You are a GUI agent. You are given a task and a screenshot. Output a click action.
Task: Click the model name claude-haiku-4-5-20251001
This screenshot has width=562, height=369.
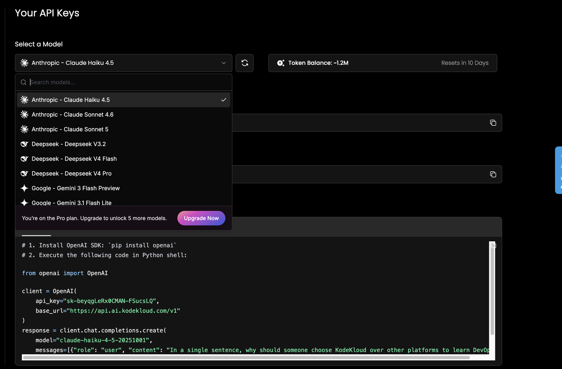103,340
